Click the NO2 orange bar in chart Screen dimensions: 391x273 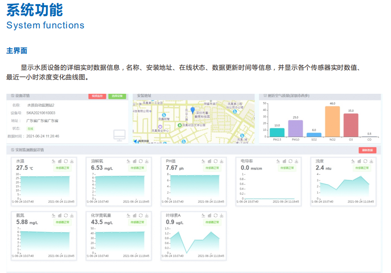click(x=332, y=122)
